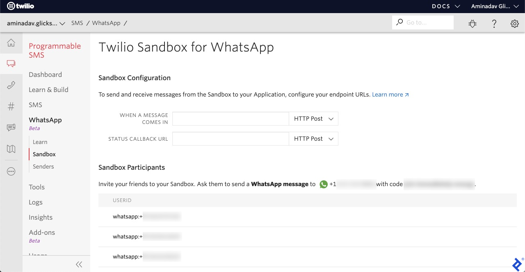Viewport: 525px width, 272px height.
Task: Open Learn under WhatsApp
Action: (x=40, y=142)
